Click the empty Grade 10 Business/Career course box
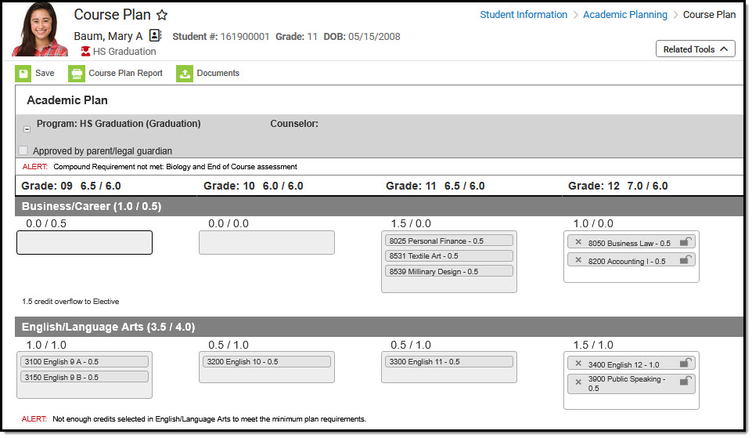 [267, 243]
